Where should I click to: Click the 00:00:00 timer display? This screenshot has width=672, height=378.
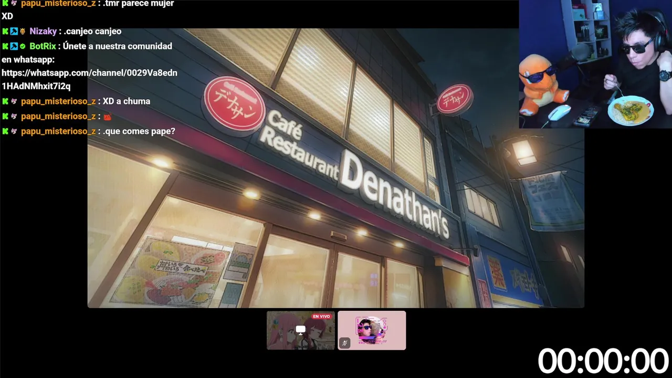tap(603, 361)
